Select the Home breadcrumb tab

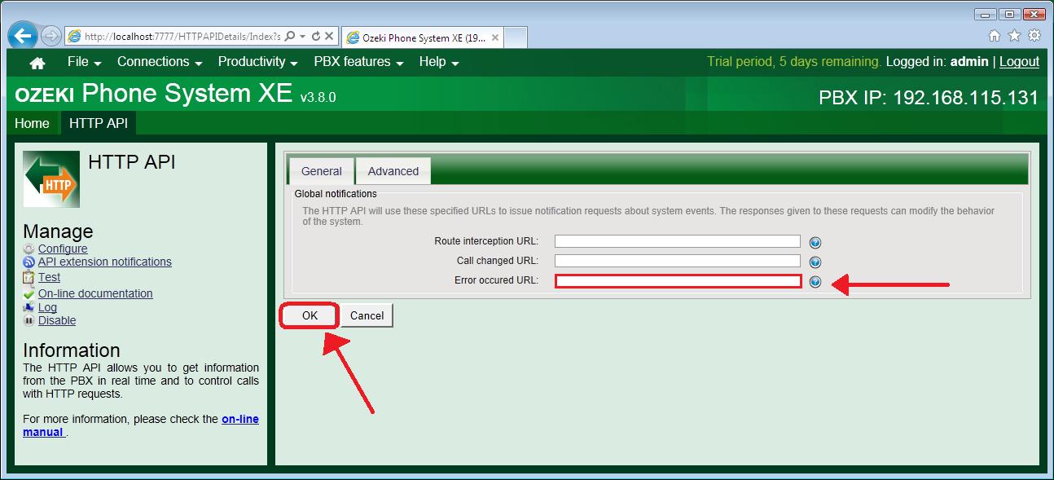coord(33,123)
